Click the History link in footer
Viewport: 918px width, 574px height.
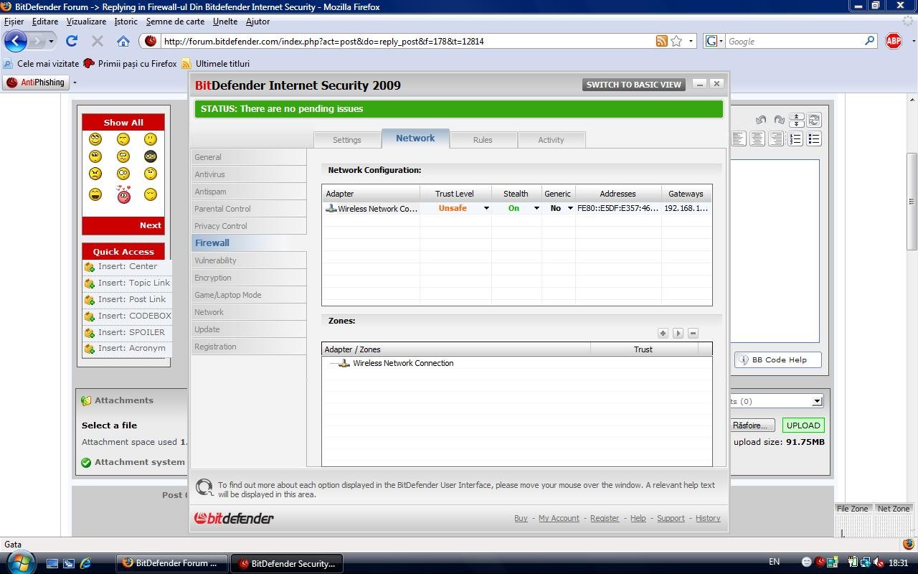tap(708, 518)
